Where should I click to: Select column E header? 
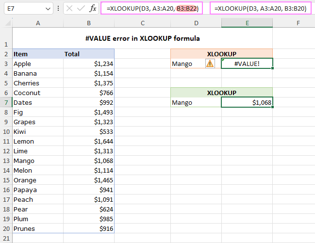(x=247, y=23)
